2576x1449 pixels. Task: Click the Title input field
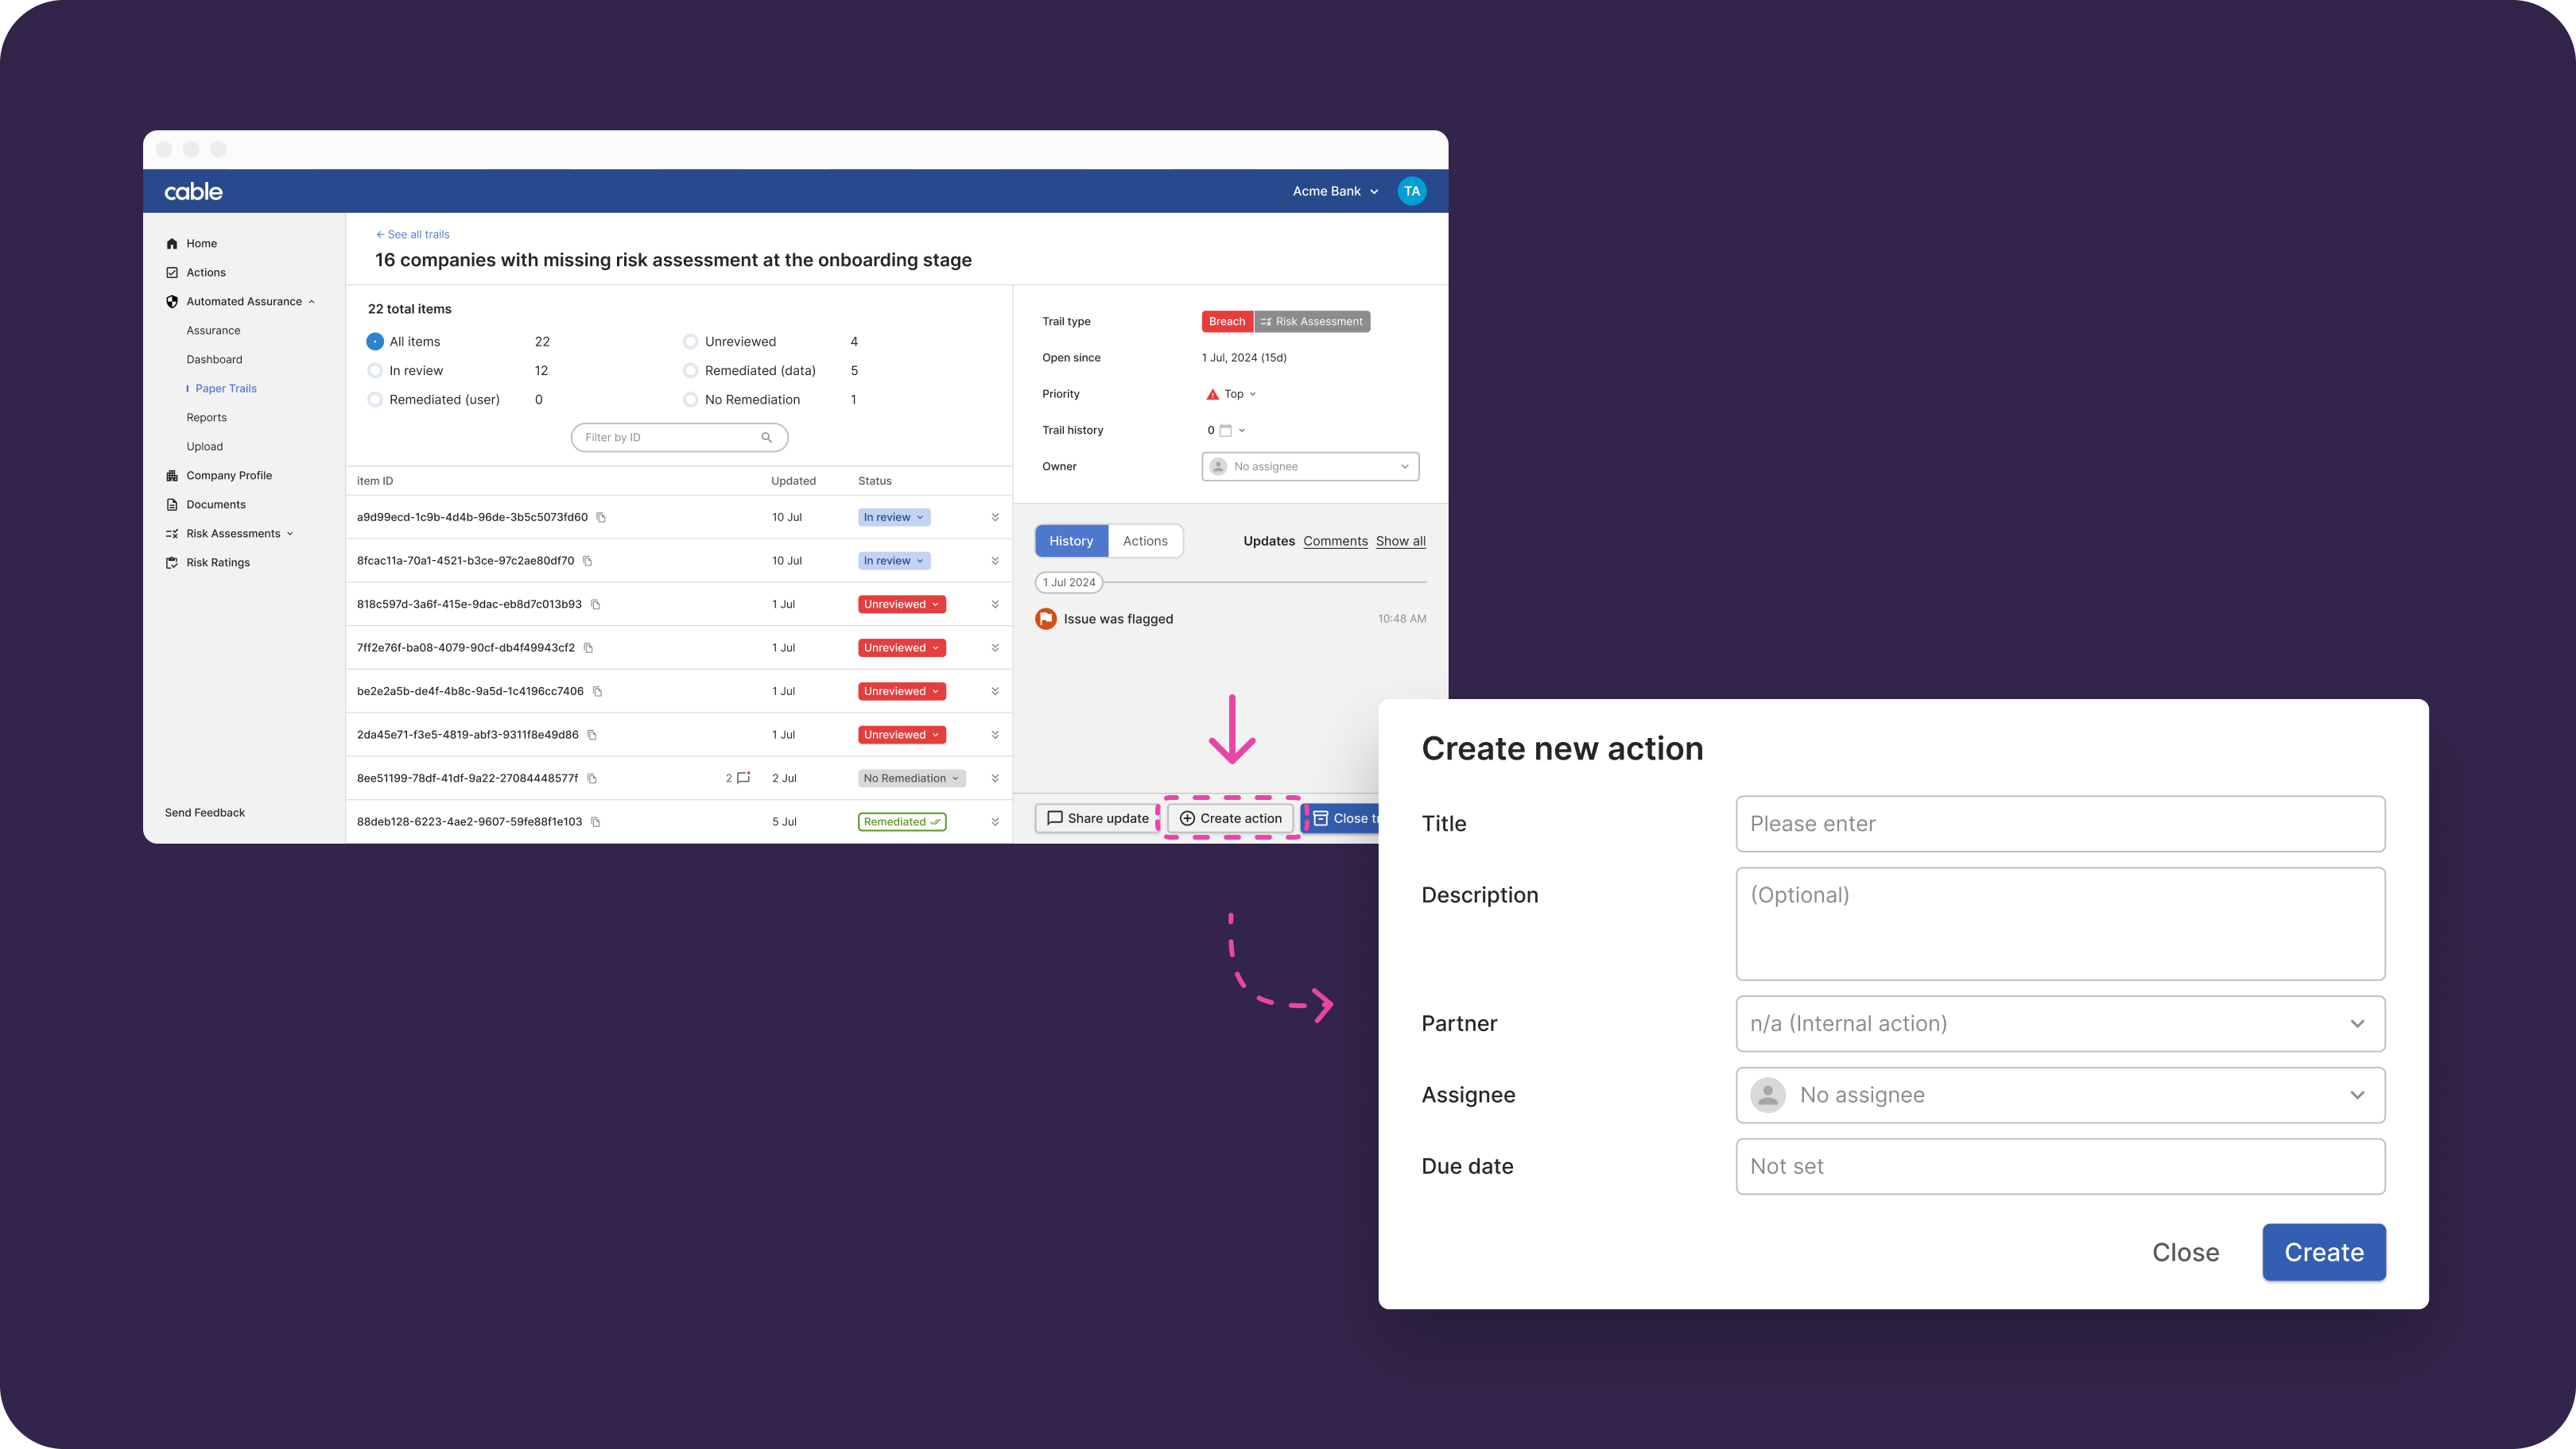tap(2060, 824)
